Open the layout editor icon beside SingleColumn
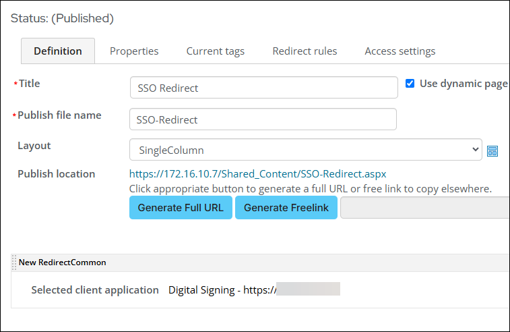Image resolution: width=510 pixels, height=332 pixels. (492, 151)
